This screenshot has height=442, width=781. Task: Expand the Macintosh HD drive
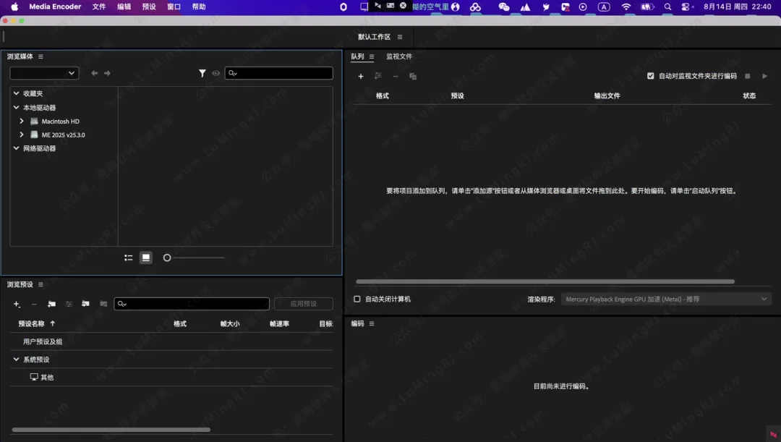click(x=22, y=122)
